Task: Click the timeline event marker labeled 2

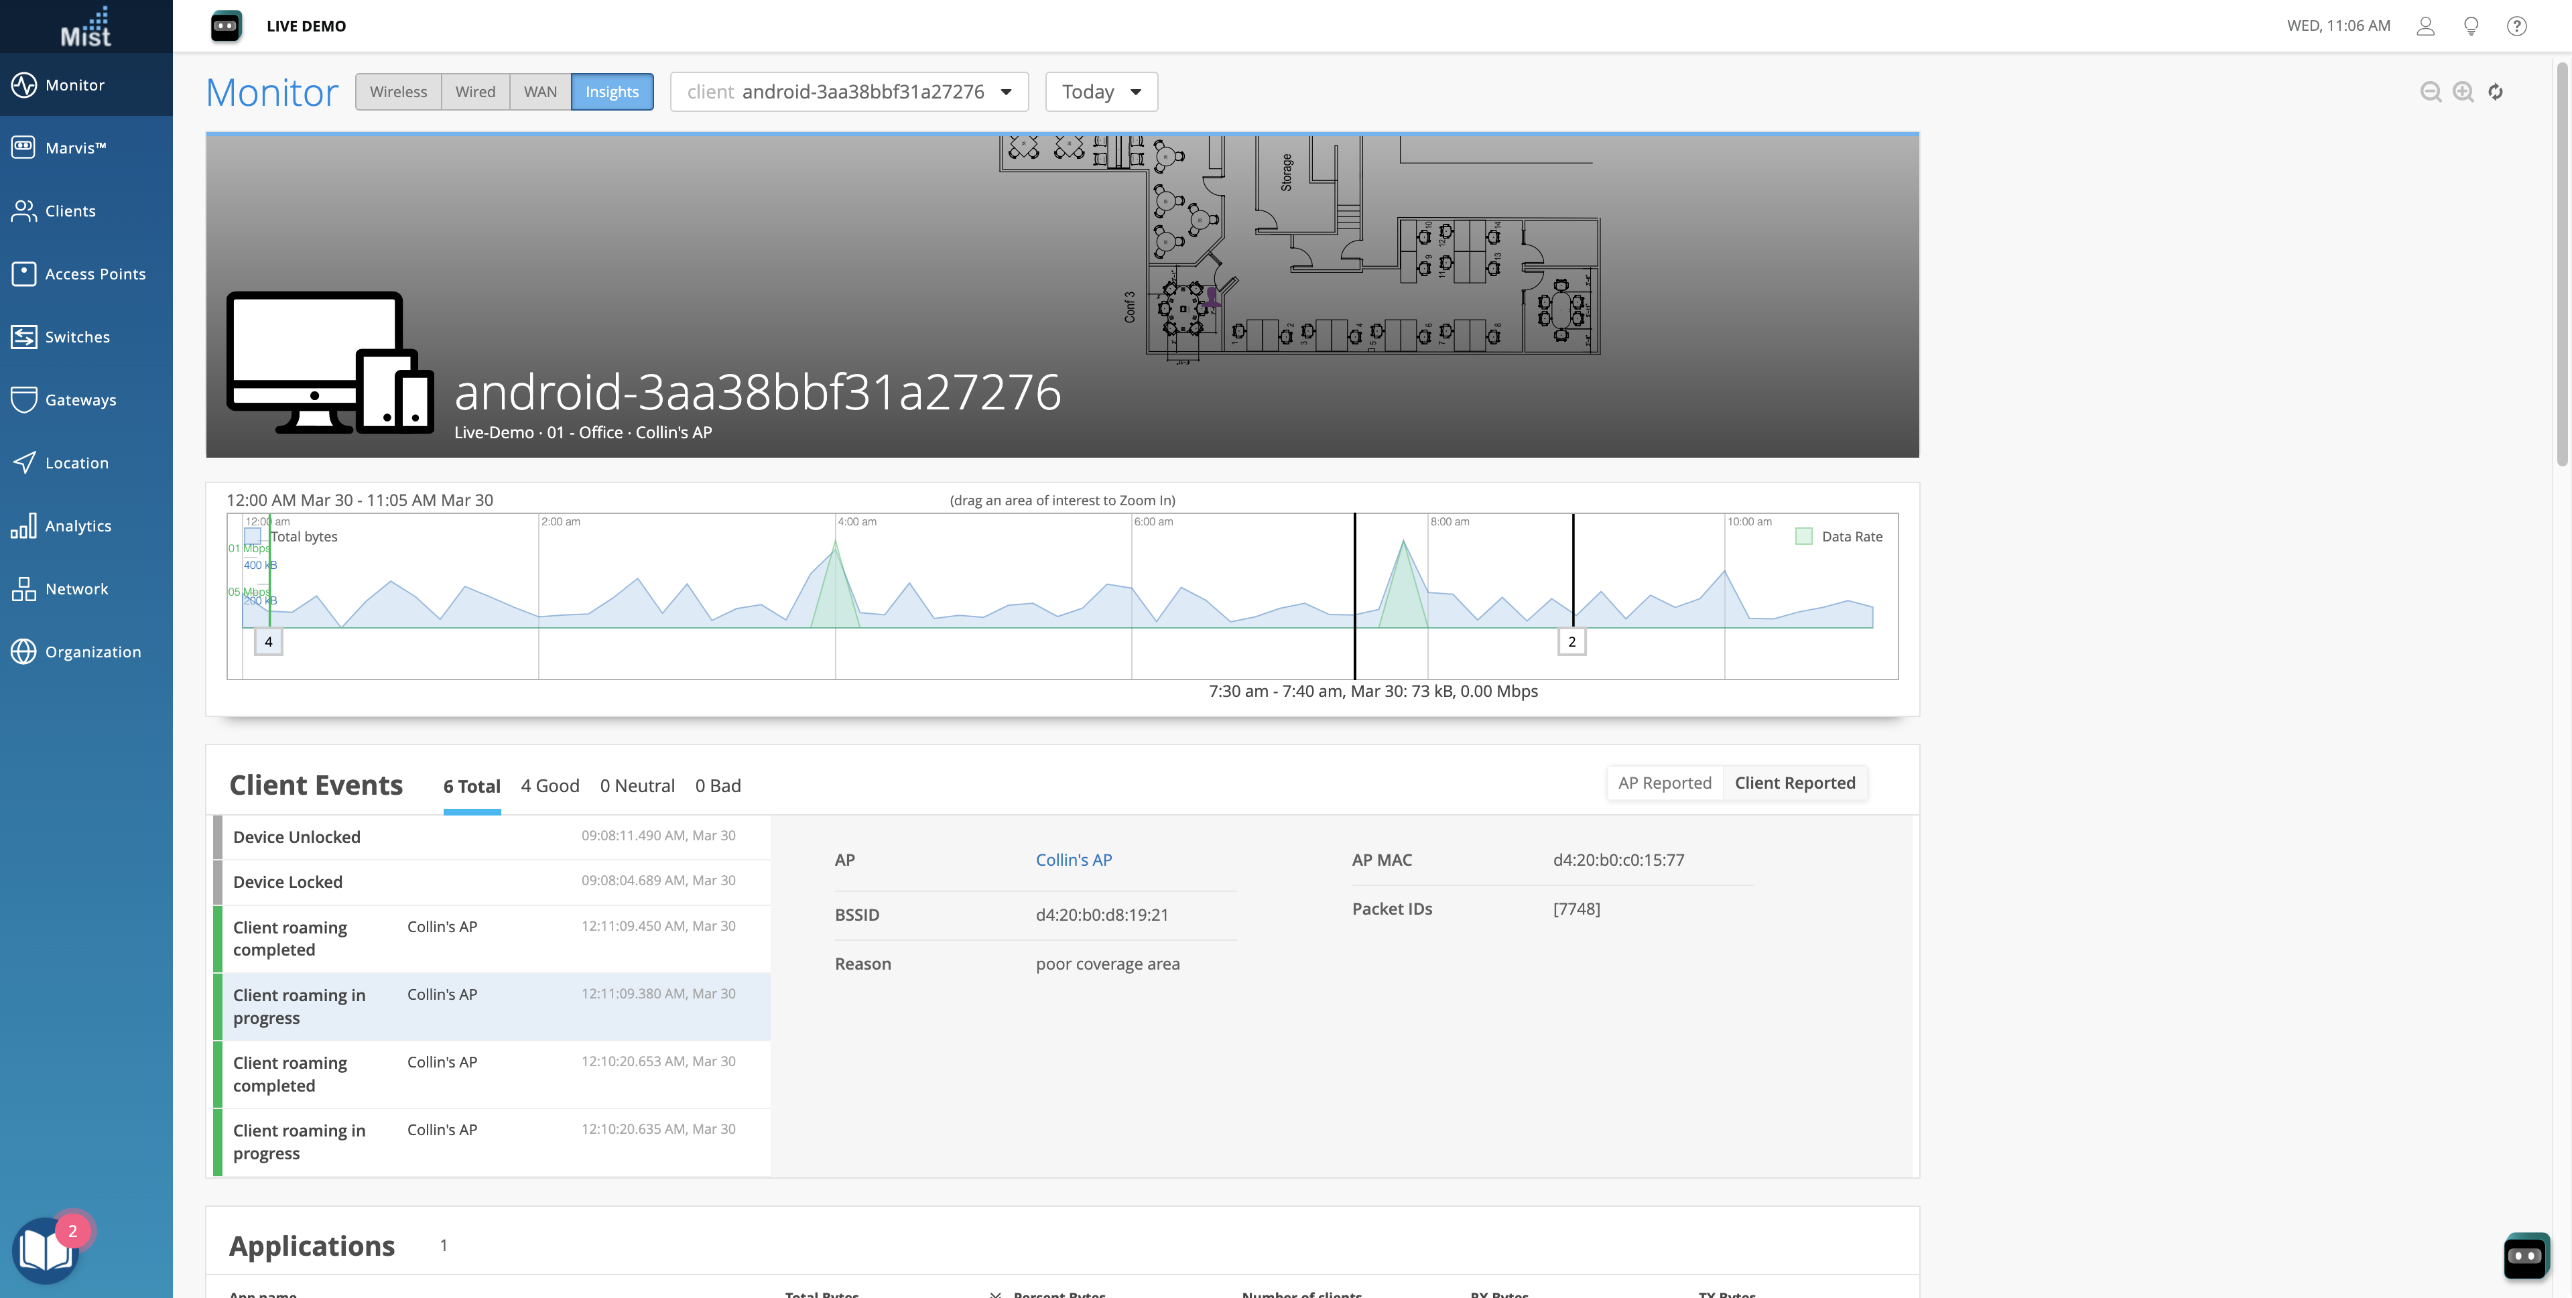Action: [x=1571, y=642]
